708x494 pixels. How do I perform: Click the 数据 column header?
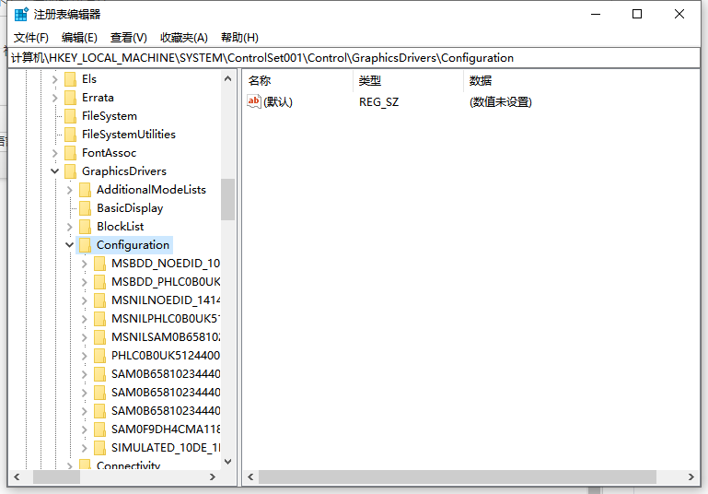point(481,80)
